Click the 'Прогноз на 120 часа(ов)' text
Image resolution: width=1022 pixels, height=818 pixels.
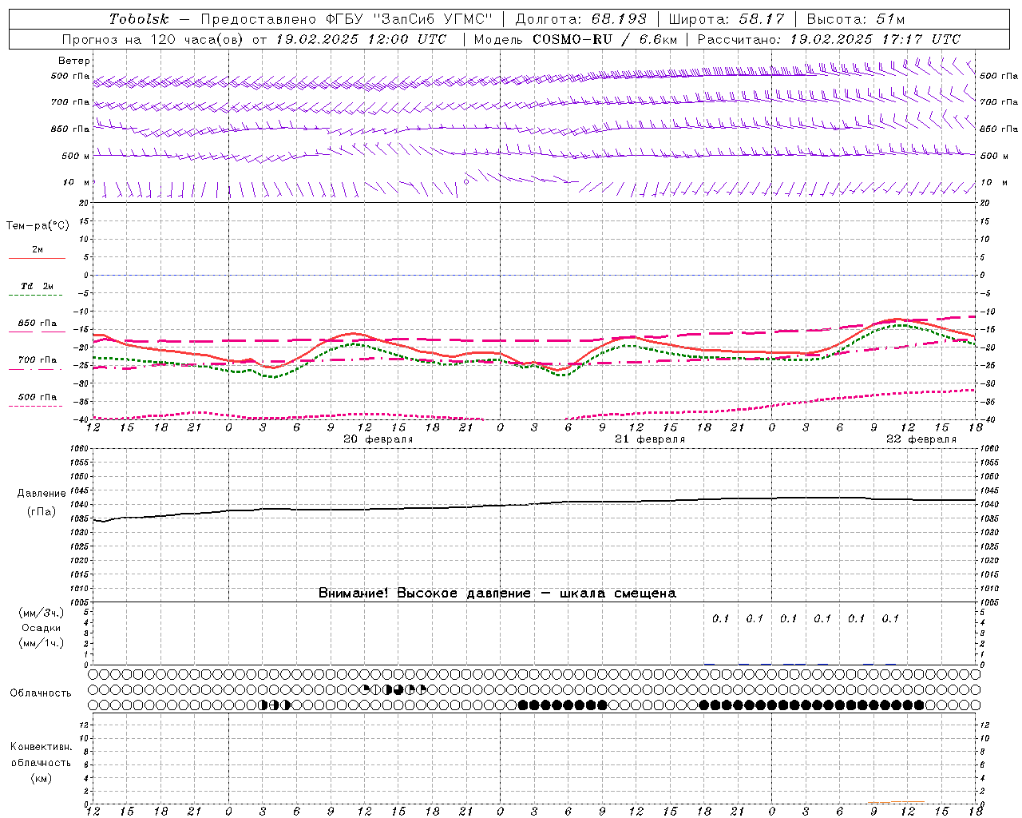pos(153,39)
